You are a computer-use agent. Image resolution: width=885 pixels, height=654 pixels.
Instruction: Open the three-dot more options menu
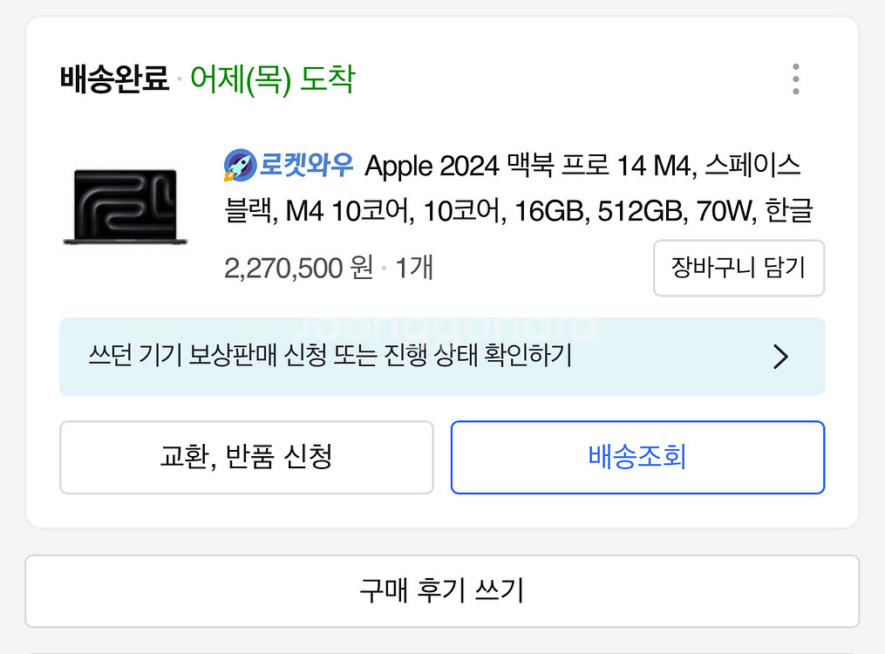(x=795, y=79)
